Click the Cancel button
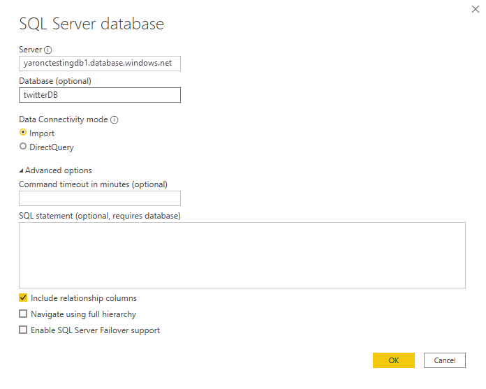This screenshot has height=389, width=486. pos(445,360)
